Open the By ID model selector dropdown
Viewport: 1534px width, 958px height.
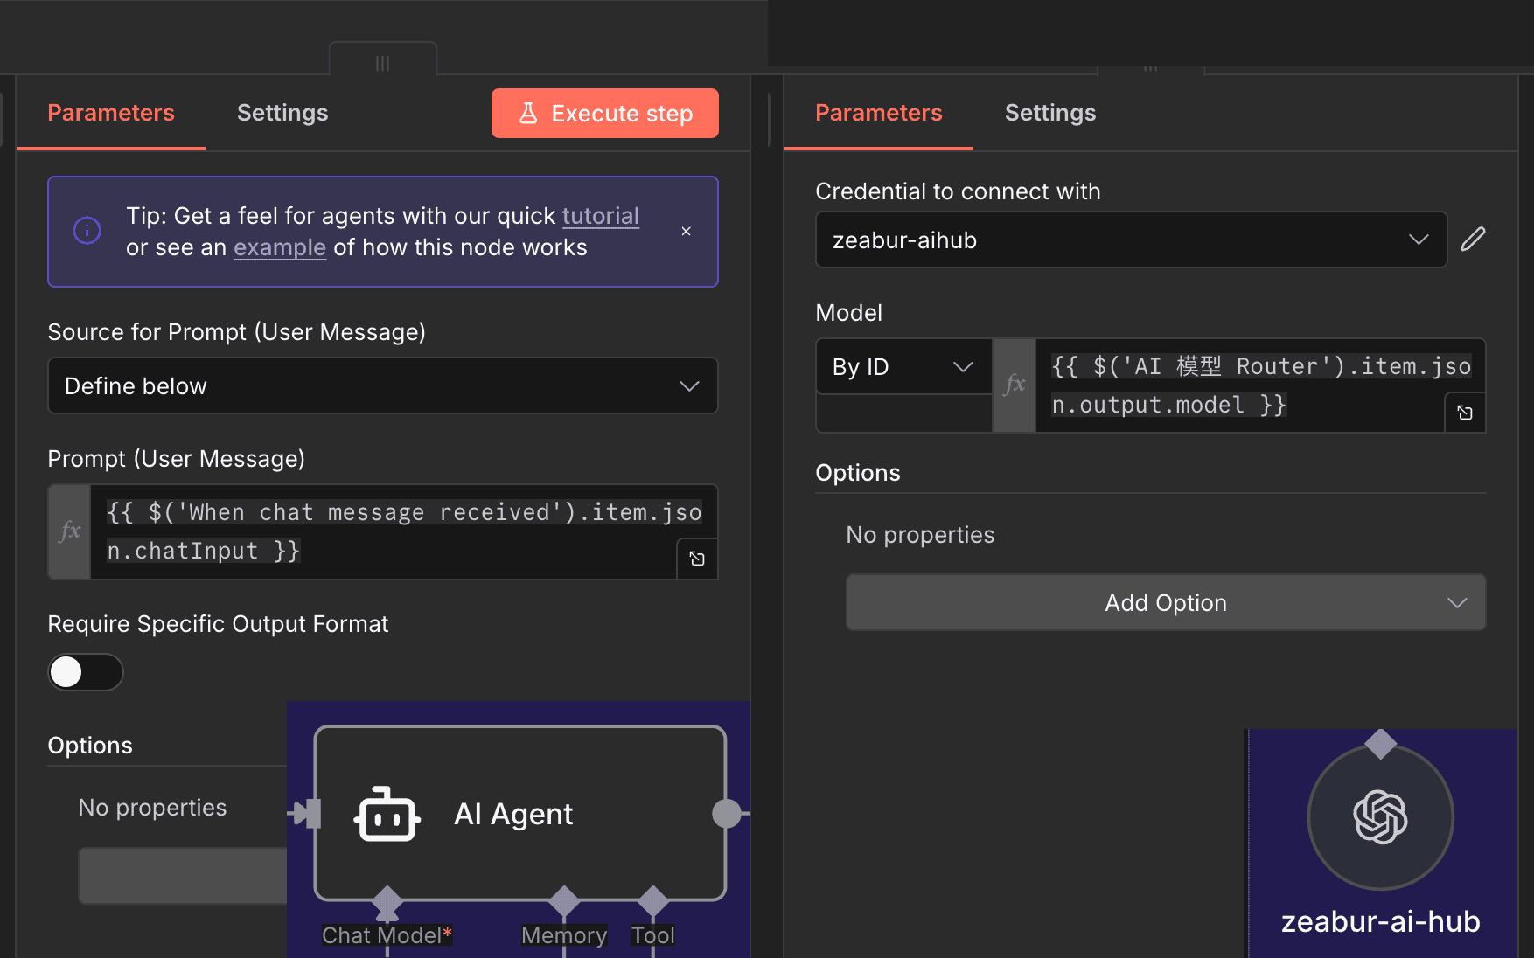pos(903,366)
